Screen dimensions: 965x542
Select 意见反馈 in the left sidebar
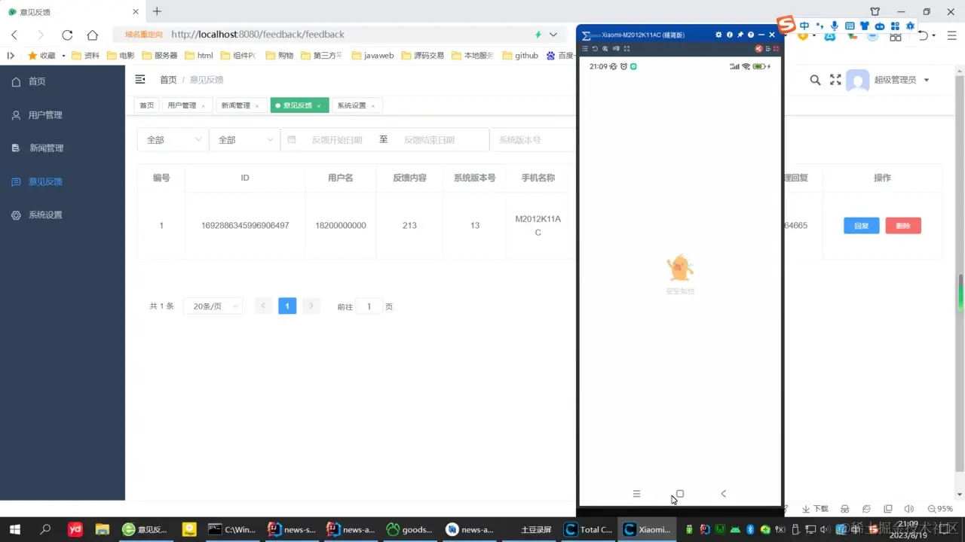click(x=63, y=181)
